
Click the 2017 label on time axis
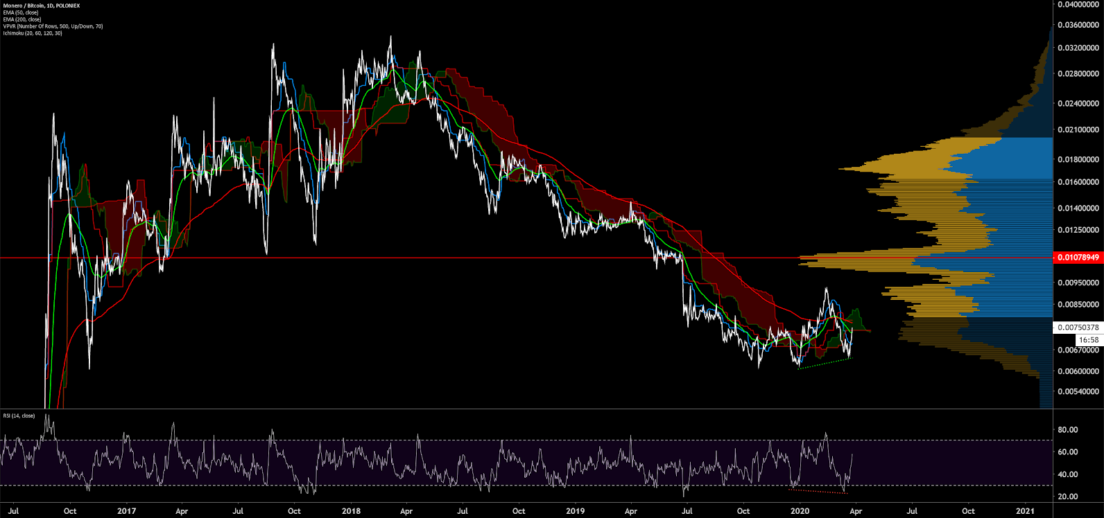[126, 511]
